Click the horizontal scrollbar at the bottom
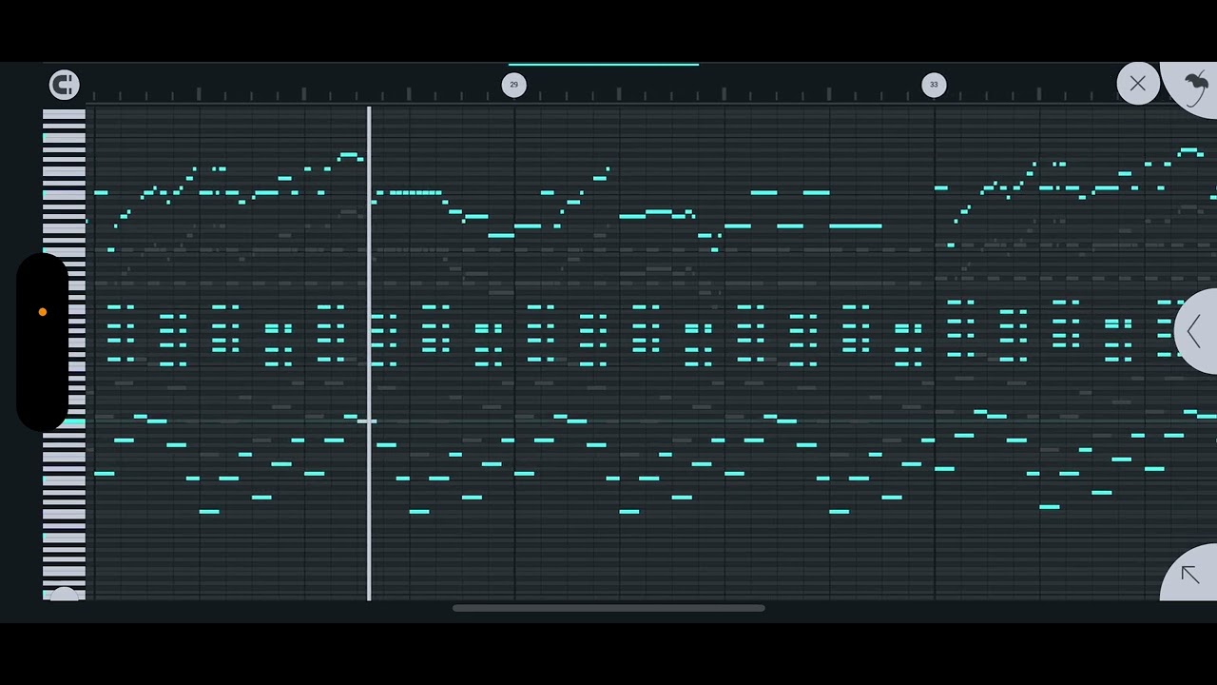1217x685 pixels. (x=608, y=608)
